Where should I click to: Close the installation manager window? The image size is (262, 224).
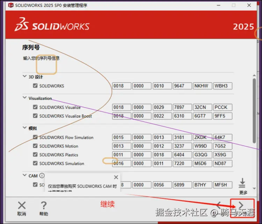(x=249, y=5)
